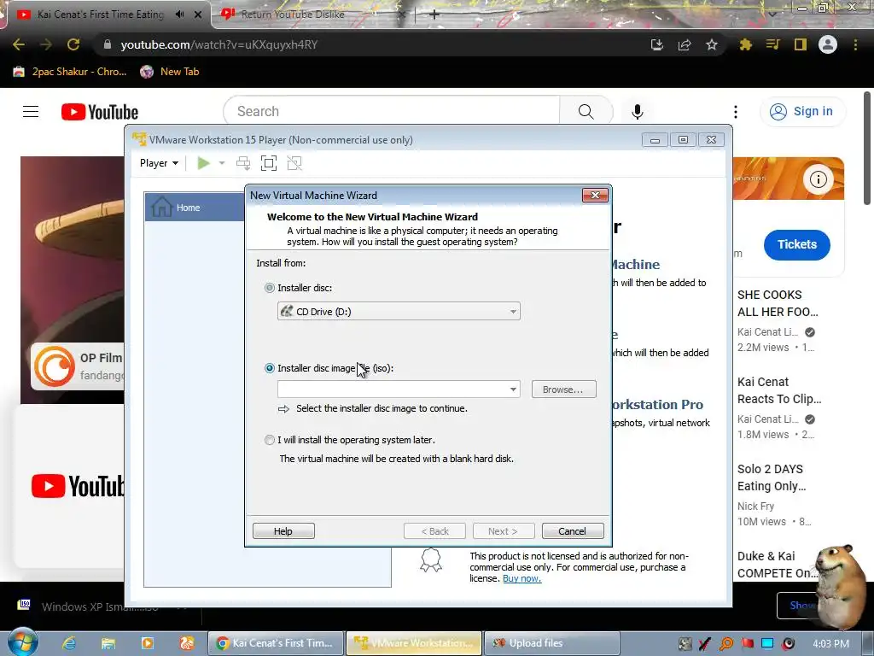Open the Chrome extensions puzzle icon
This screenshot has height=656, width=874.
[745, 44]
